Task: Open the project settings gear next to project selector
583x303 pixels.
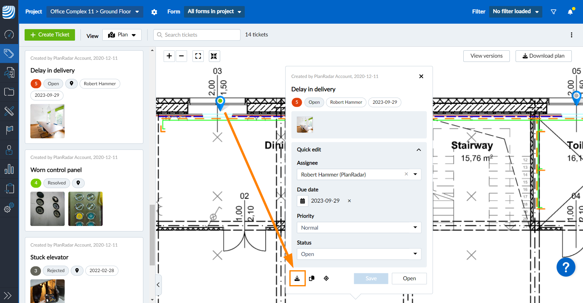Action: (x=154, y=12)
